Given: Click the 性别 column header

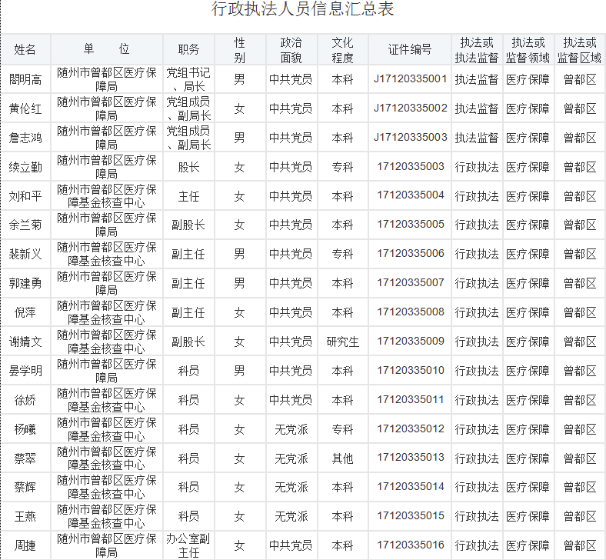Looking at the screenshot, I should tap(240, 50).
